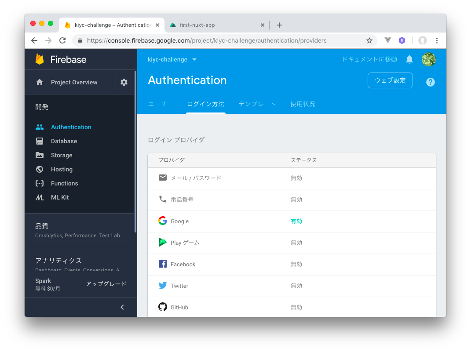This screenshot has width=471, height=352.
Task: Open the project settings gear icon
Action: (124, 82)
